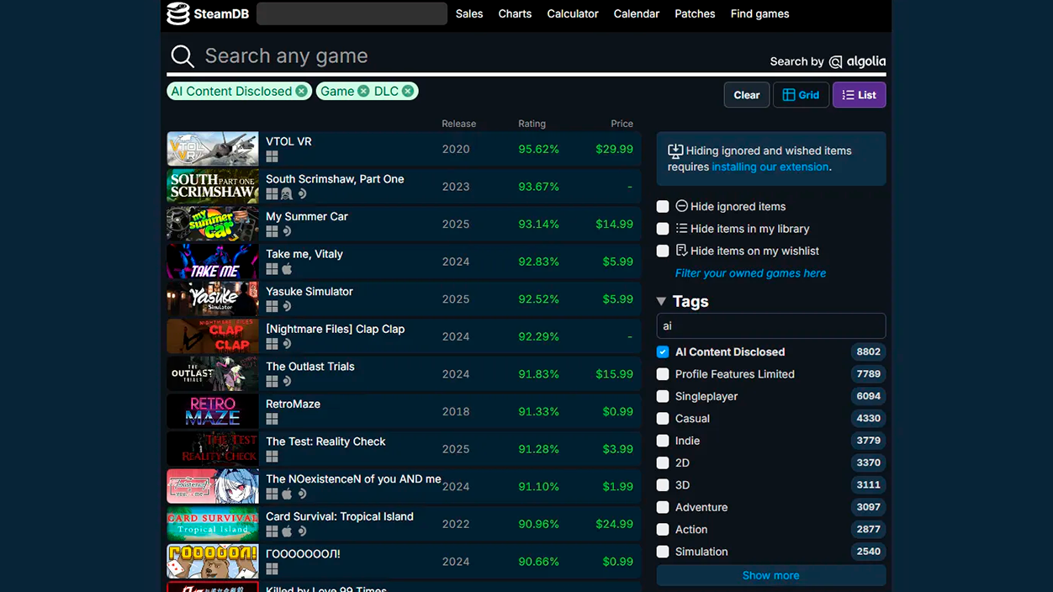Image resolution: width=1053 pixels, height=592 pixels.
Task: Sort by the Price column header
Action: 622,124
